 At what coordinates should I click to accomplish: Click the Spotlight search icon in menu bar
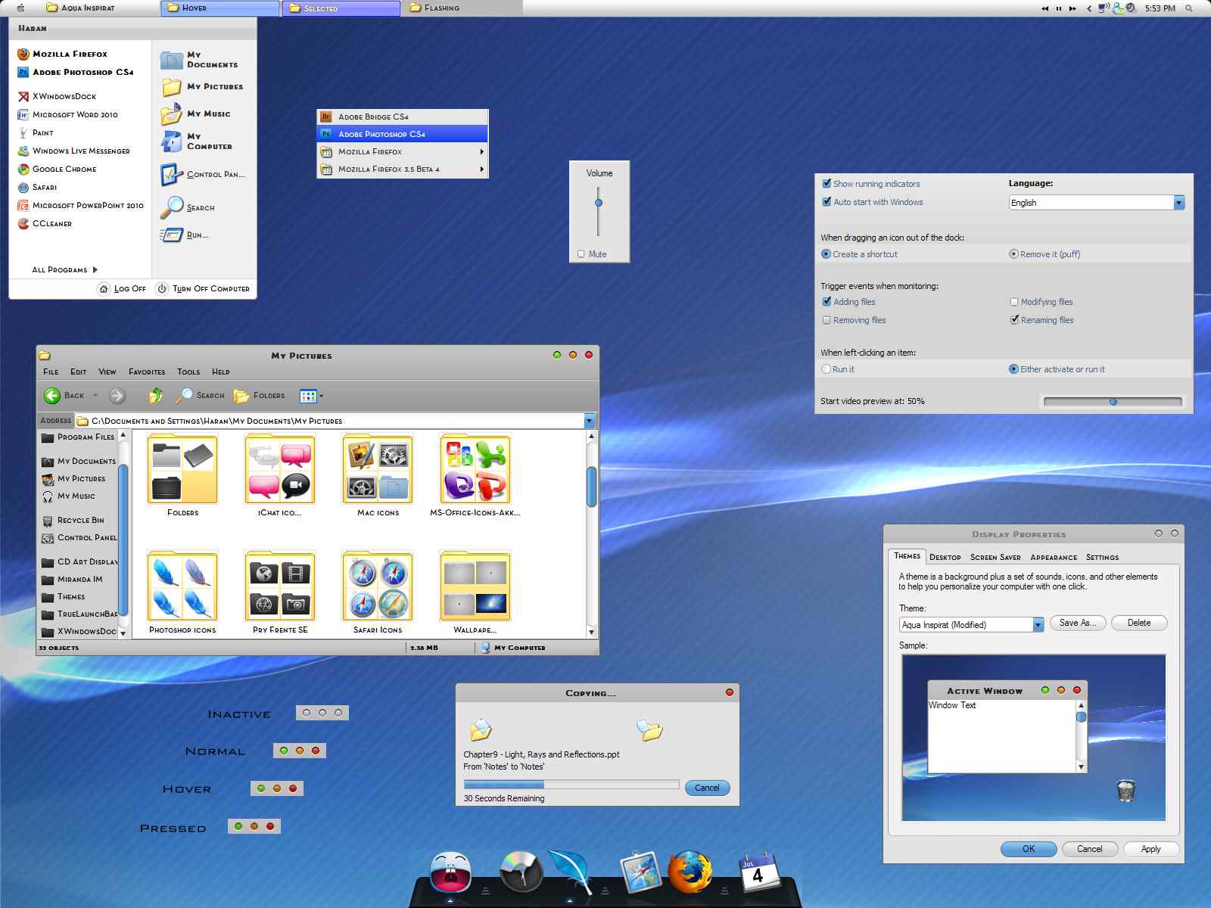[x=1189, y=8]
